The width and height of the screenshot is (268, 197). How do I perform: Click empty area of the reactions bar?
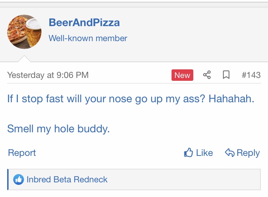point(186,179)
